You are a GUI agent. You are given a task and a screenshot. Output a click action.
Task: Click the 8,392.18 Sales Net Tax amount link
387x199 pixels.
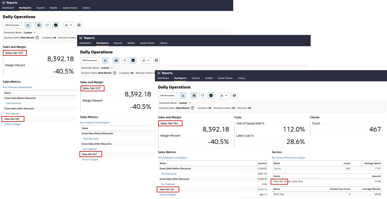[262, 189]
